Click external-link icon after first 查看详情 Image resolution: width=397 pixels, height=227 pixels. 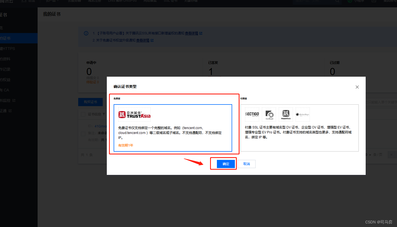tap(201, 33)
